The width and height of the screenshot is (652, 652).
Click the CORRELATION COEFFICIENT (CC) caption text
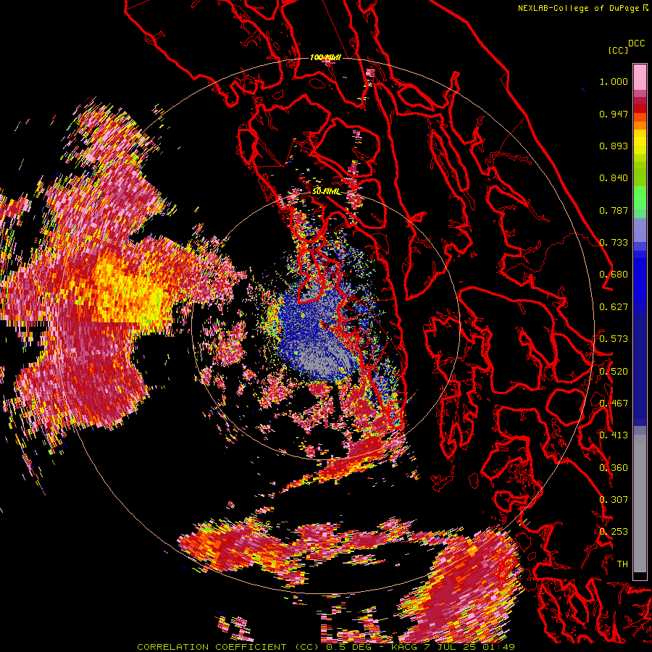227,647
